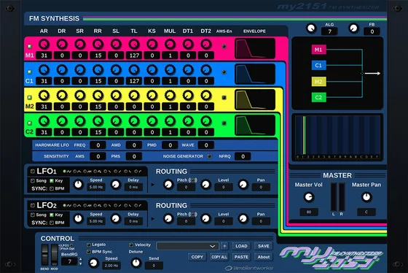408x273 pixels.
Task: Toggle LFO1 Key sync checkbox
Action: [x=52, y=181]
